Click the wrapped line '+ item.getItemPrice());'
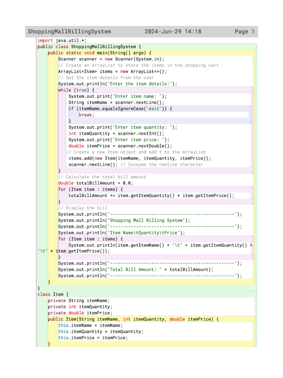283x378 pixels. coord(74,251)
